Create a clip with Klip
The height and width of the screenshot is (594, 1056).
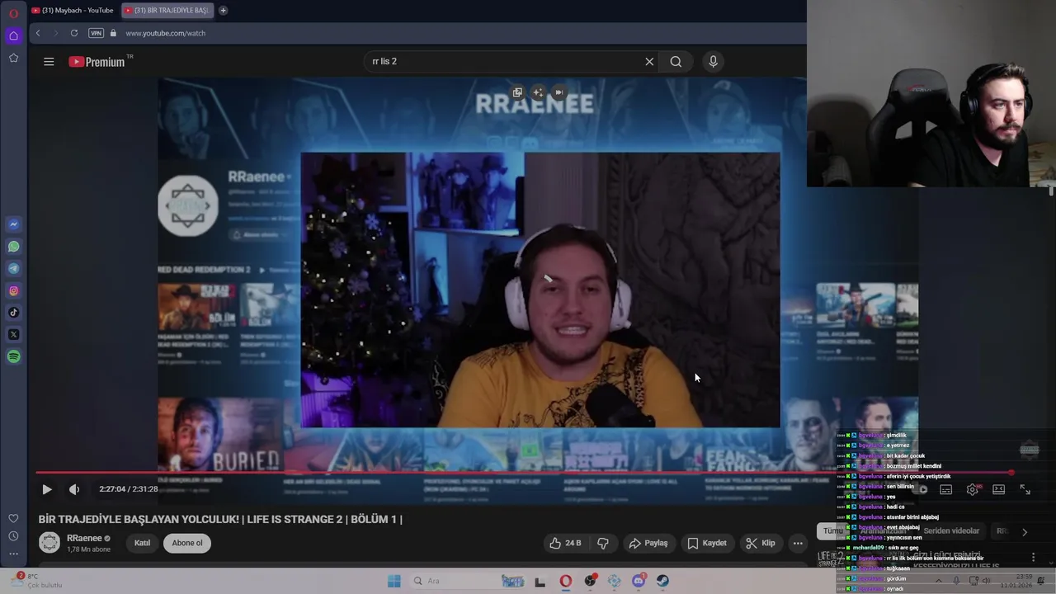click(761, 543)
